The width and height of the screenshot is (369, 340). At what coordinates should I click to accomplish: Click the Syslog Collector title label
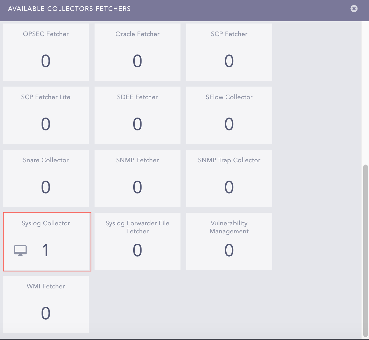click(46, 223)
